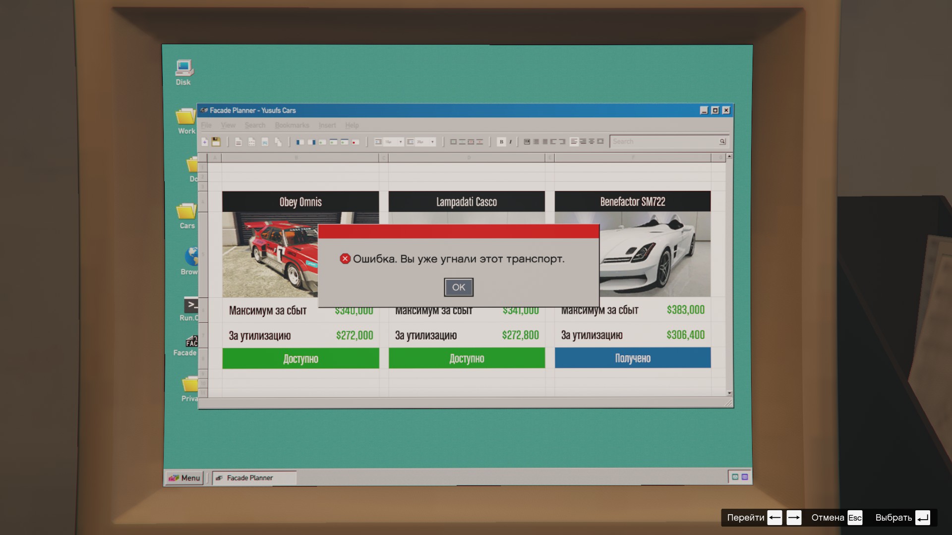Click the left system tray icon
The height and width of the screenshot is (535, 952).
(x=735, y=477)
